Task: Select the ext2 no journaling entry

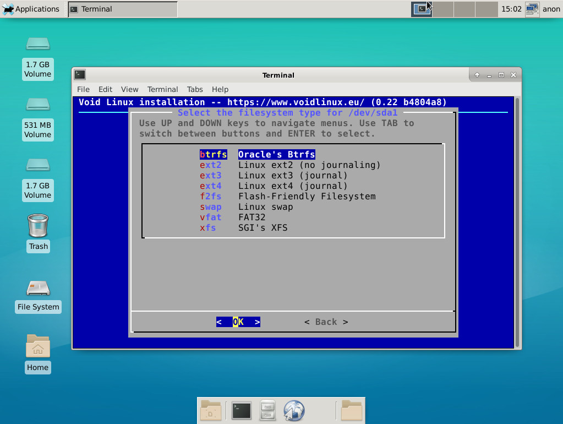Action: click(290, 165)
